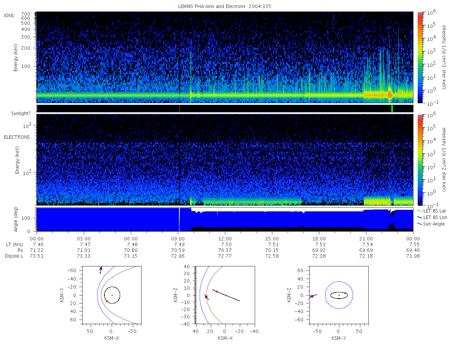Viewport: 459px width, 344px height.
Task: Click the "KSM-X" label under the KSM-X/KSM-Z plot
Action: click(x=225, y=338)
